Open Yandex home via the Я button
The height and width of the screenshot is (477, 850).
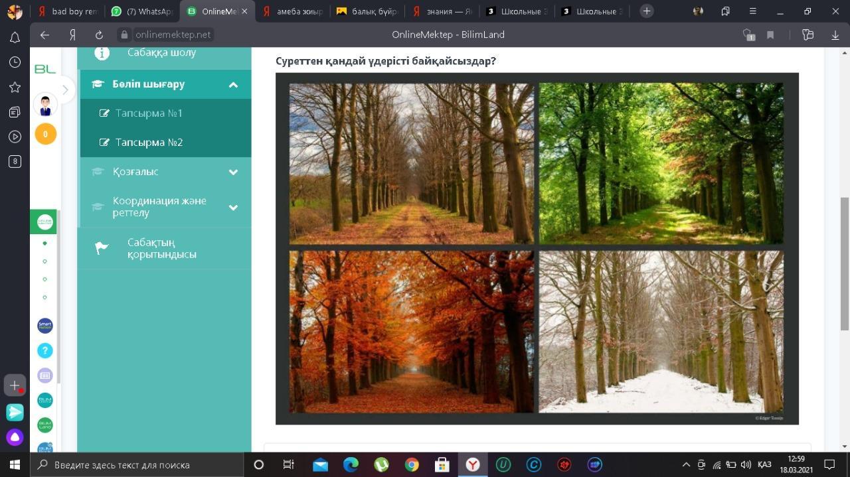pos(72,35)
